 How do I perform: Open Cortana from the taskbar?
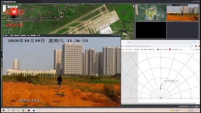[14, 110]
